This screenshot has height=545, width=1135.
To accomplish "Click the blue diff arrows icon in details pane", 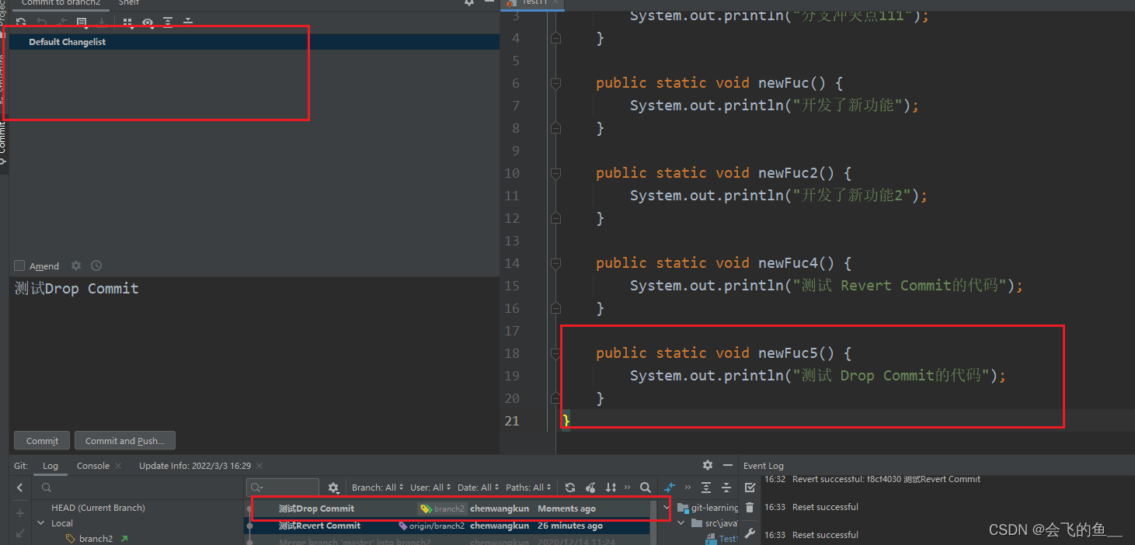I will click(669, 488).
